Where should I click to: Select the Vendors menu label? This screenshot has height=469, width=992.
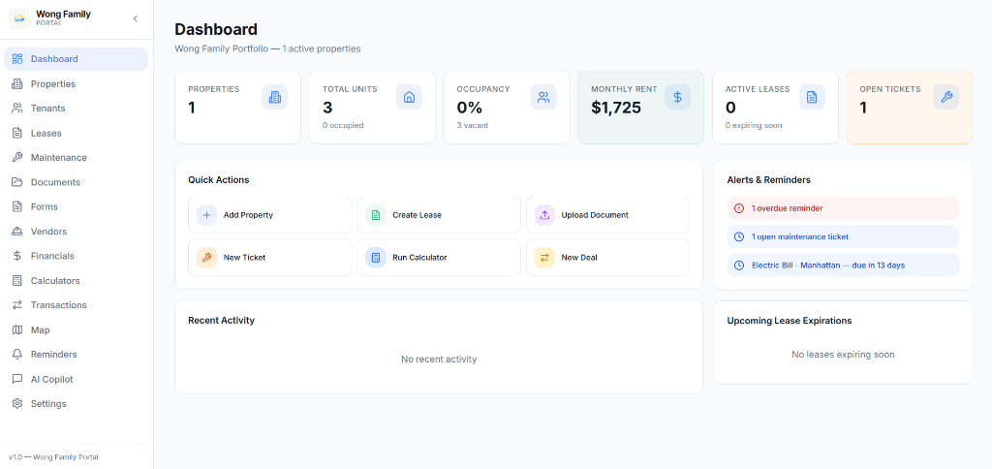(48, 232)
